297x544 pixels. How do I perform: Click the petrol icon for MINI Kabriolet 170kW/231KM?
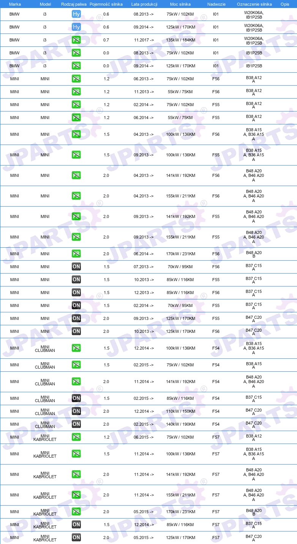(x=76, y=512)
